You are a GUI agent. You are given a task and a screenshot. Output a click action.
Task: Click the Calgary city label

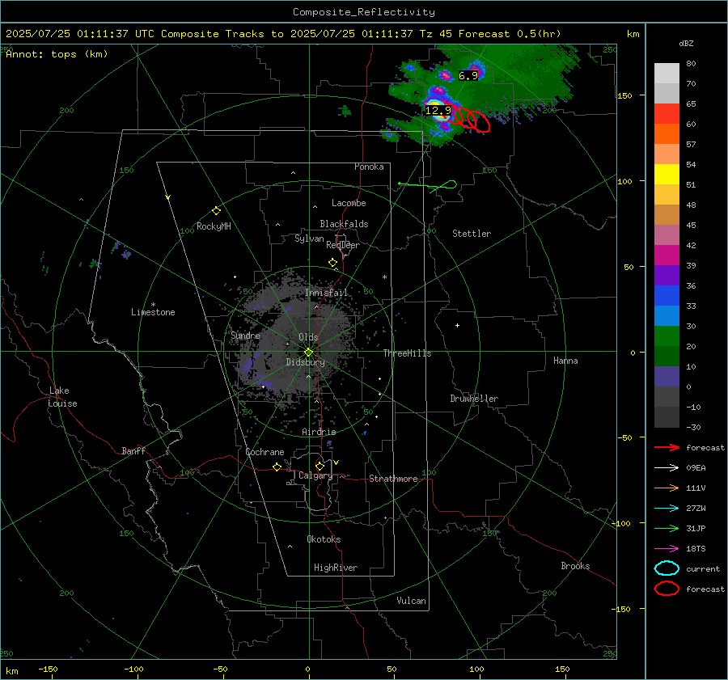click(315, 475)
